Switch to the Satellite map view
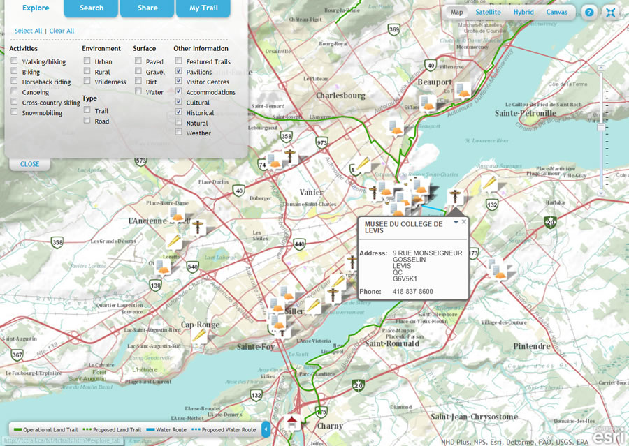The width and height of the screenshot is (629, 446). [x=488, y=12]
